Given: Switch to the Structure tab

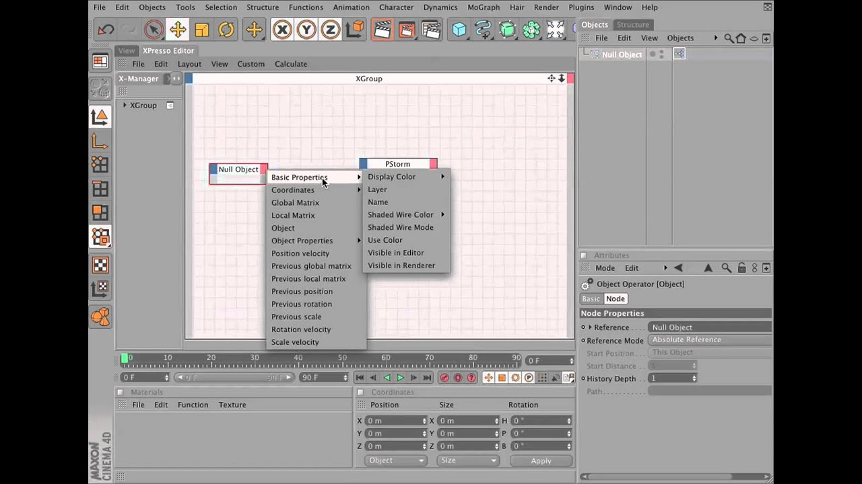Looking at the screenshot, I should (x=633, y=25).
